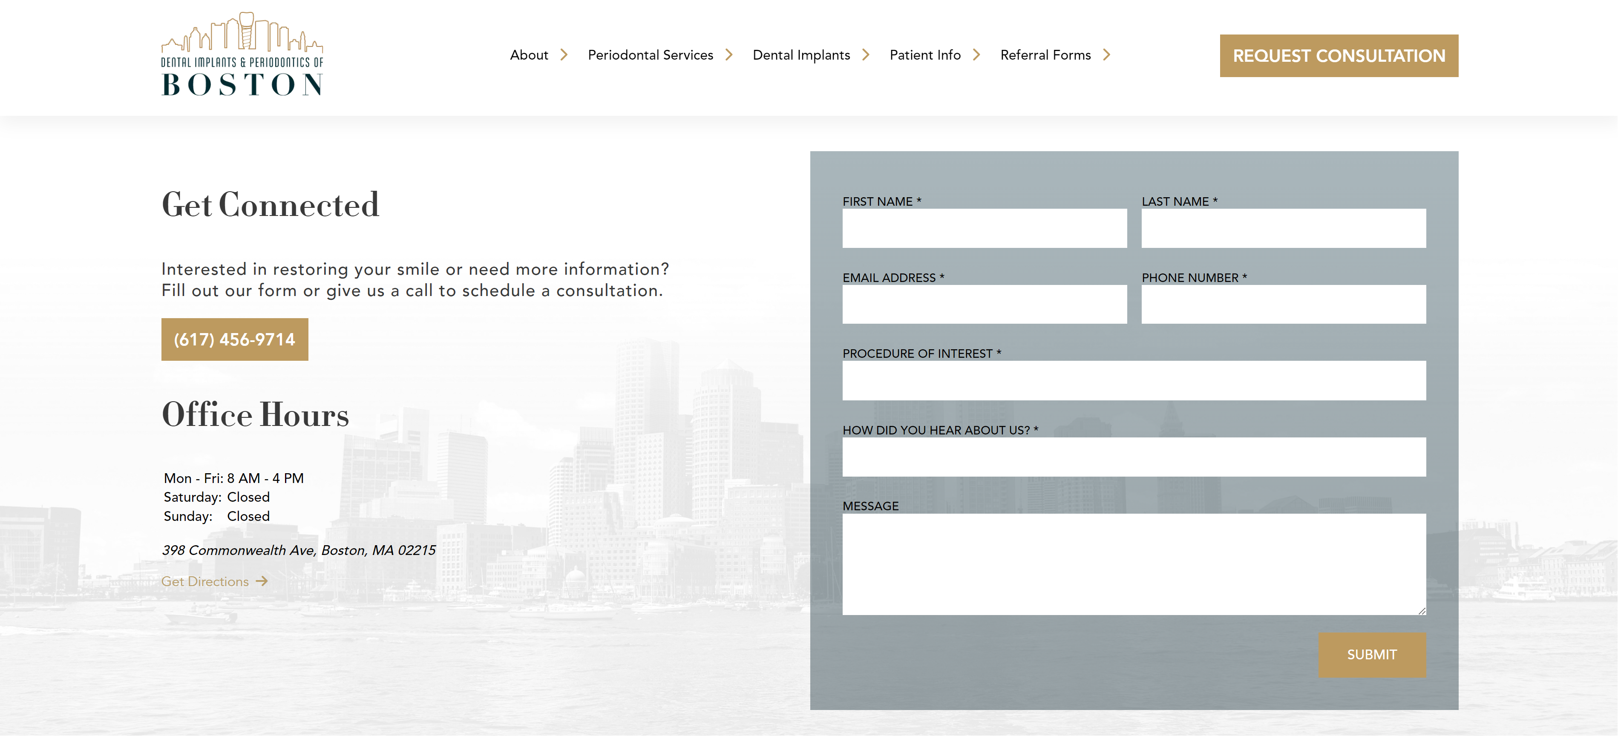This screenshot has width=1618, height=736.
Task: Expand the Periodontal Services chevron
Action: click(x=729, y=55)
